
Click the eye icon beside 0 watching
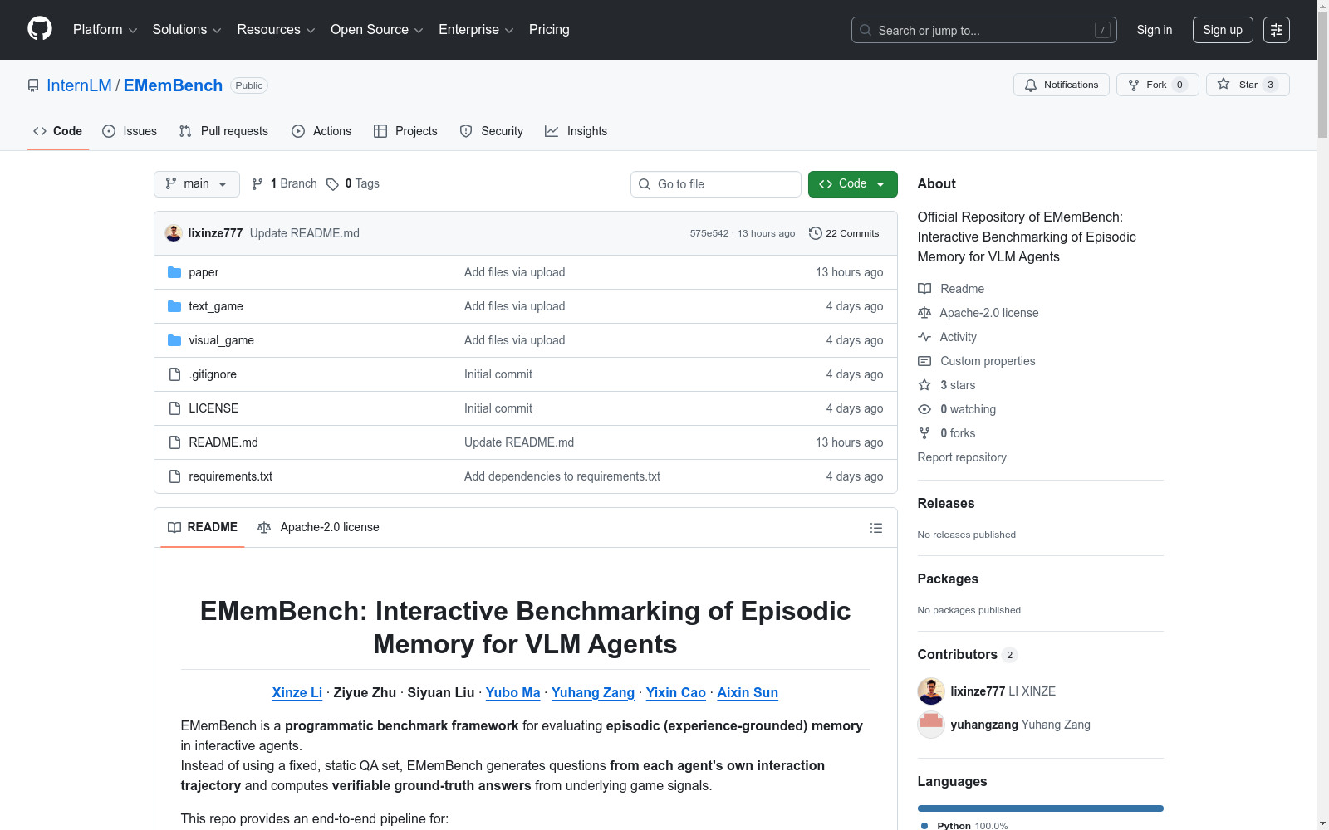(924, 409)
